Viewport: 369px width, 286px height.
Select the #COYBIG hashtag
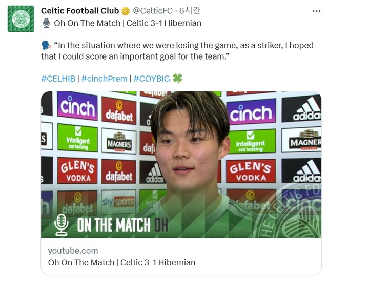(x=151, y=79)
